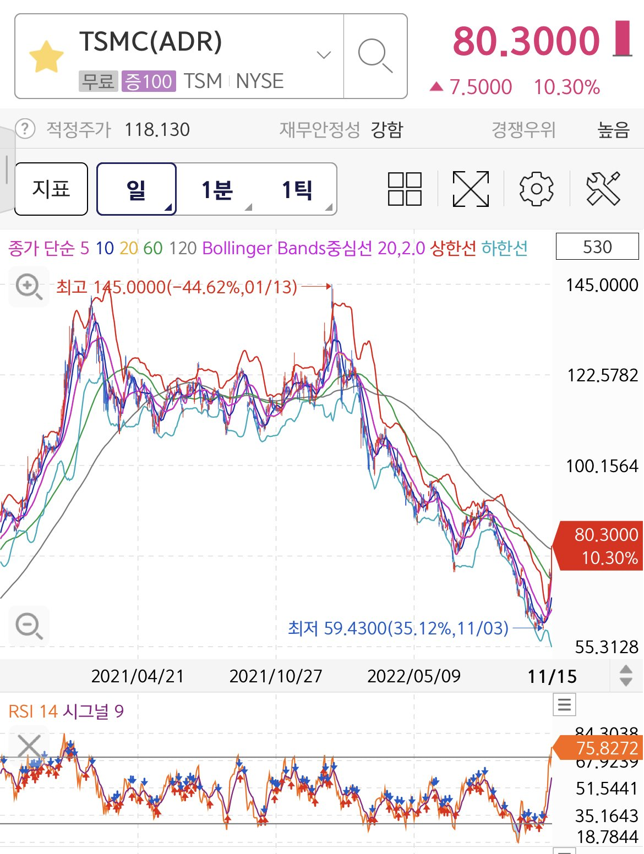Click the 2022/05/09 date label
644x854 pixels.
tap(414, 676)
